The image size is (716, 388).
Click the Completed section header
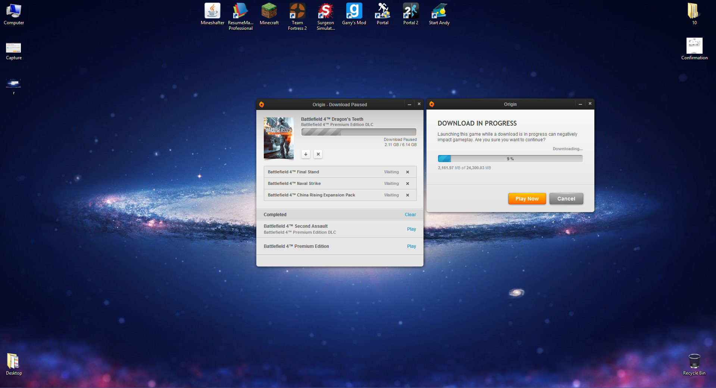[x=340, y=215]
